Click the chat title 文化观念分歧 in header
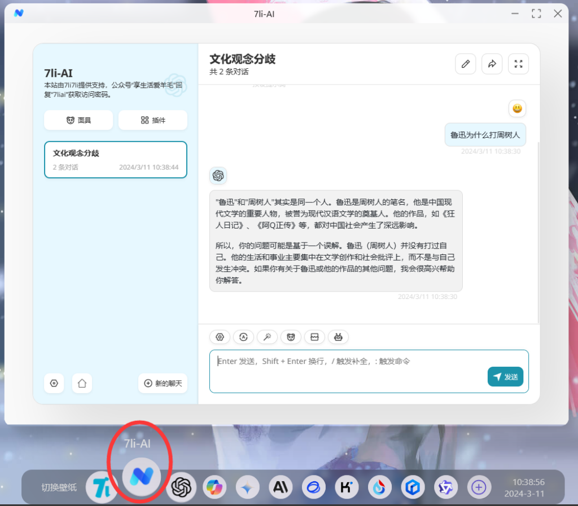 (x=243, y=59)
